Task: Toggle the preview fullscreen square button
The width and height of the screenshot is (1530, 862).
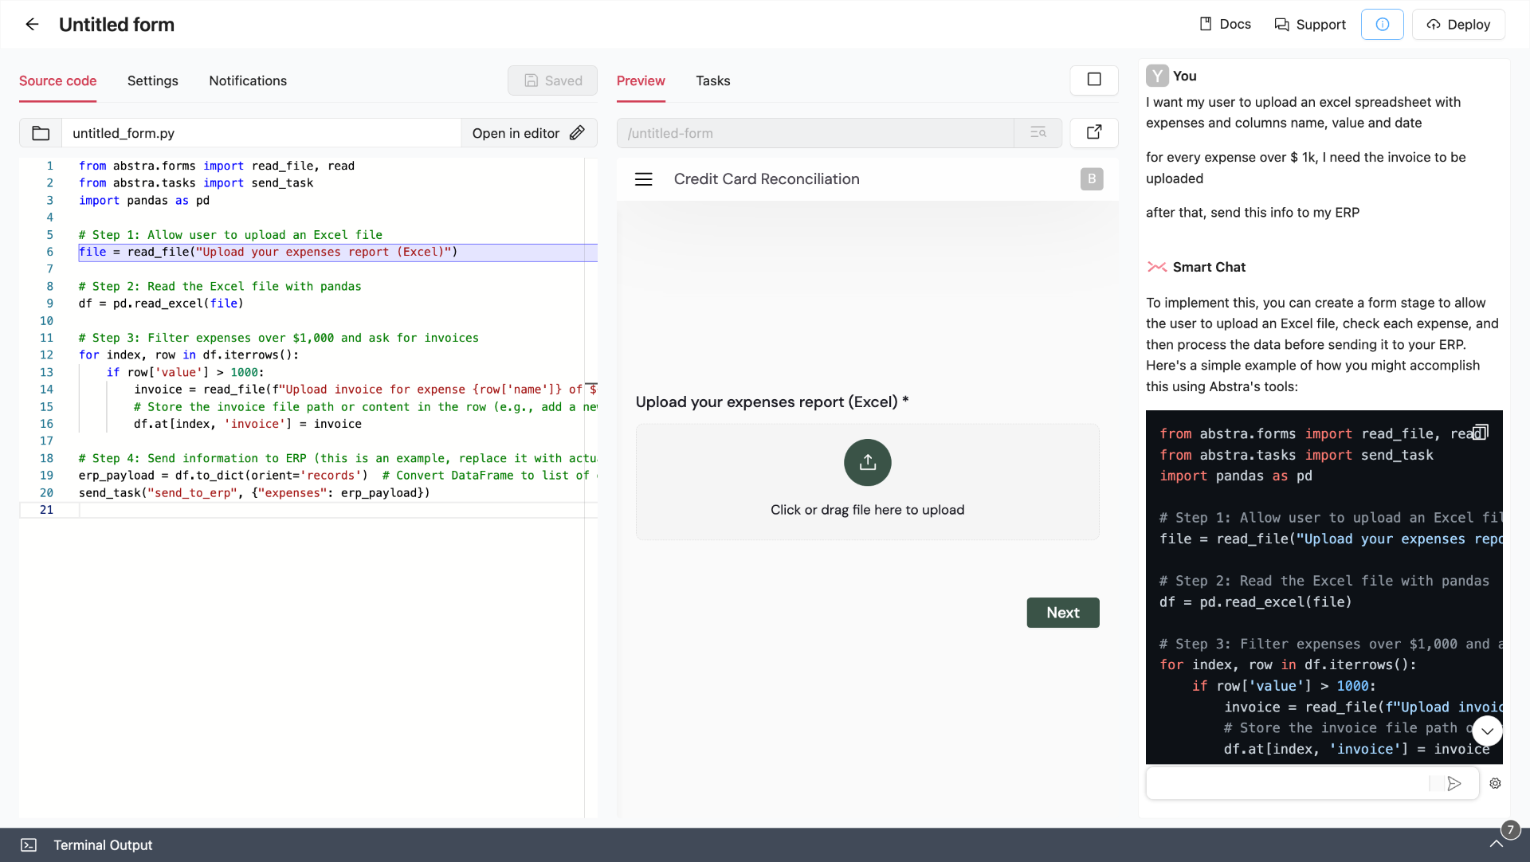Action: pyautogui.click(x=1094, y=80)
